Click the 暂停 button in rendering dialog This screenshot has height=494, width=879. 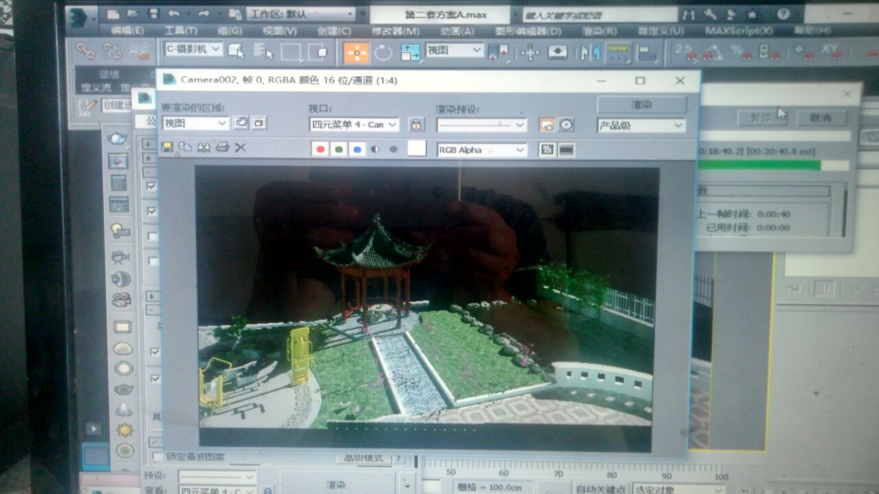click(x=762, y=118)
